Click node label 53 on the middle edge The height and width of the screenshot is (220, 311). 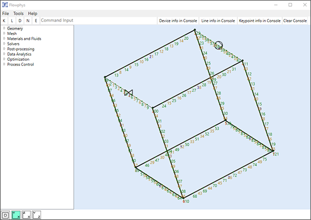click(x=217, y=129)
